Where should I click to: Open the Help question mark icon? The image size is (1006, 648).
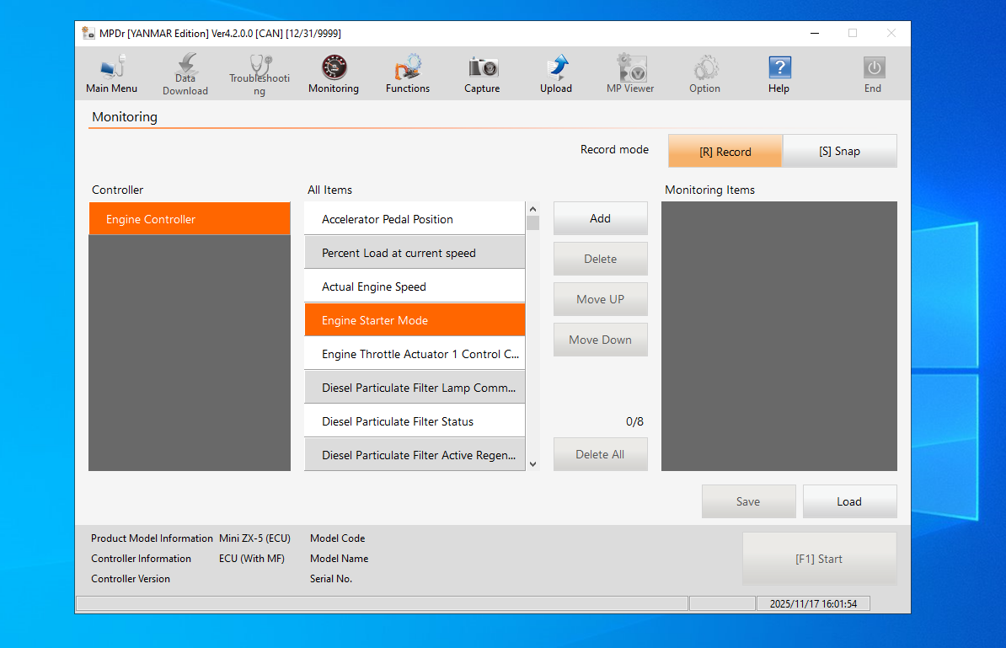point(779,74)
